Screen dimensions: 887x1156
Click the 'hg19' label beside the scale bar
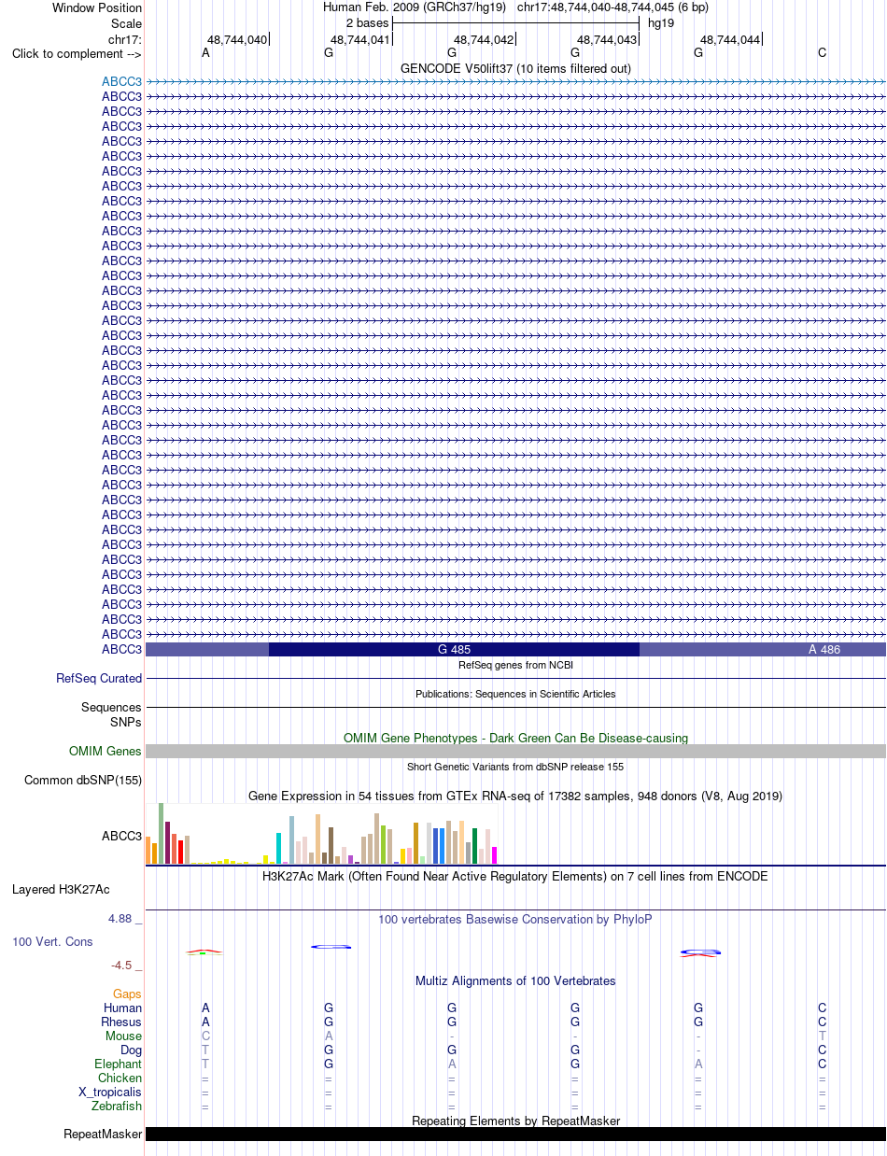(x=661, y=22)
